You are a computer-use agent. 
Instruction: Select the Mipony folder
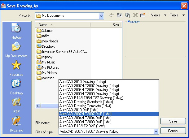(45, 57)
